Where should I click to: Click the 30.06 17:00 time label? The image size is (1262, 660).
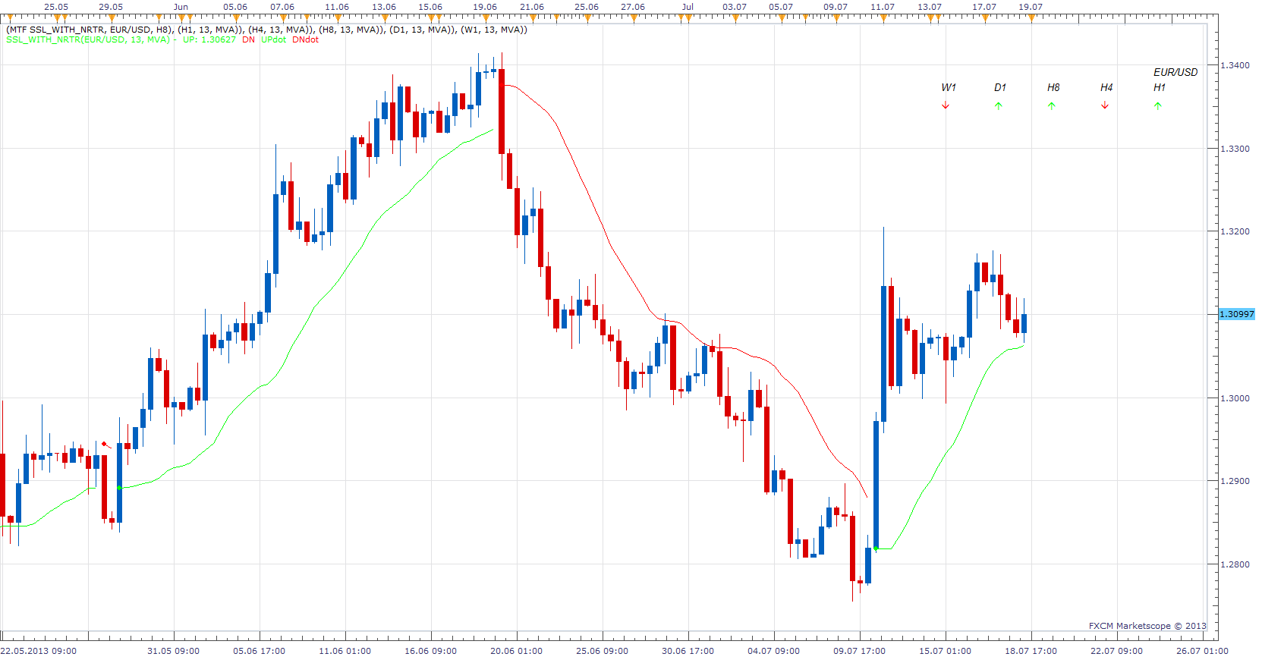pyautogui.click(x=688, y=651)
